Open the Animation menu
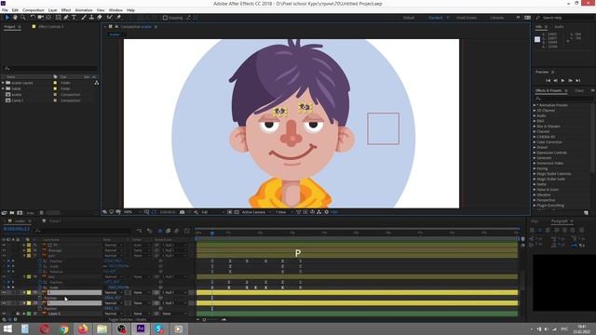596x335 pixels. (x=84, y=10)
